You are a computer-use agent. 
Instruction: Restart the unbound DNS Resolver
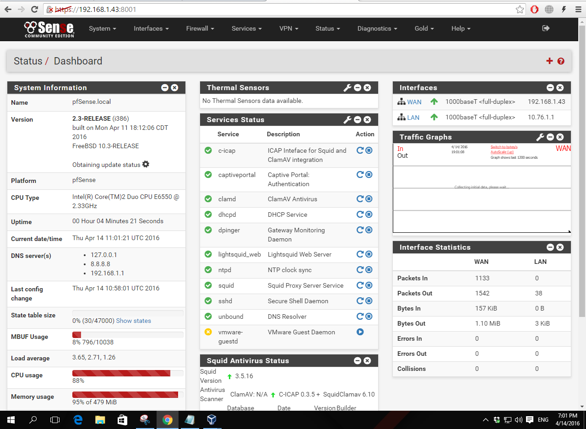tap(360, 316)
